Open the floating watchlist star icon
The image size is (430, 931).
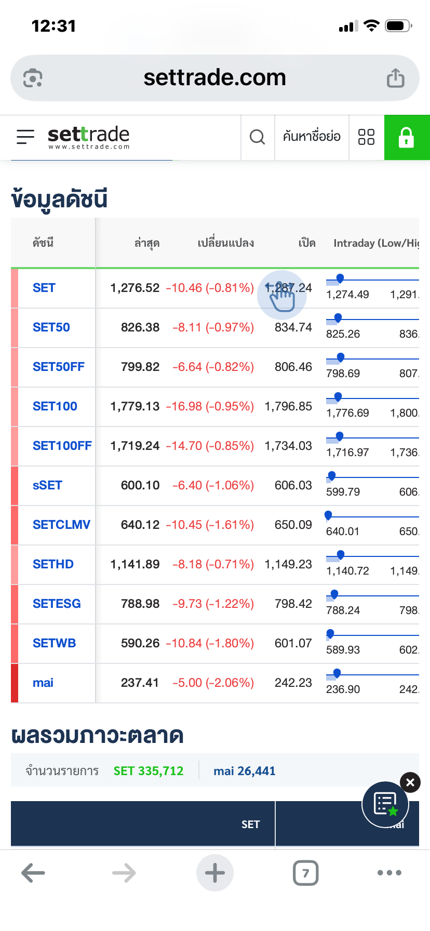(385, 804)
